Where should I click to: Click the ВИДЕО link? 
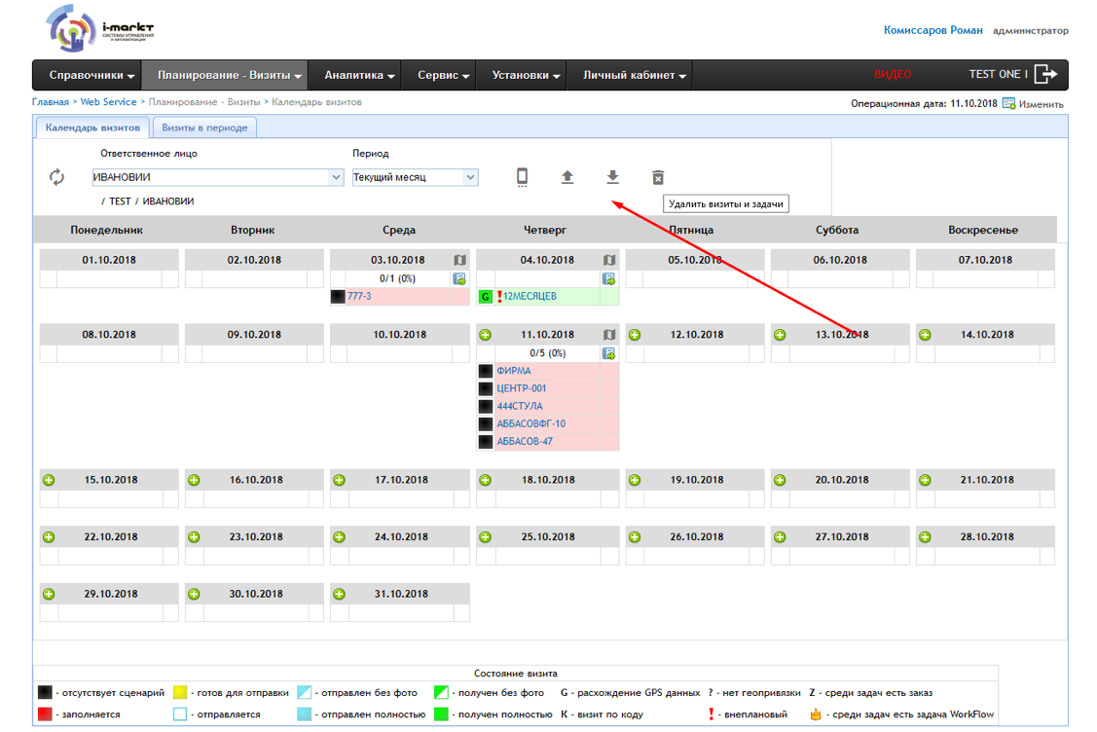click(892, 74)
